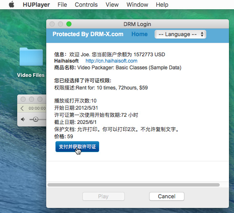The image size is (234, 213).
Task: Click the Video Files folder label
Action: click(31, 75)
